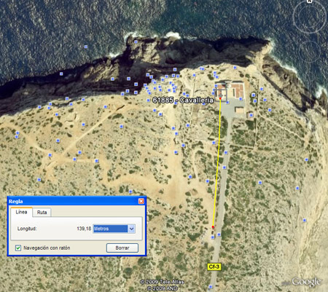This screenshot has width=328, height=292.
Task: Click the Google logo watermark
Action: click(x=306, y=282)
